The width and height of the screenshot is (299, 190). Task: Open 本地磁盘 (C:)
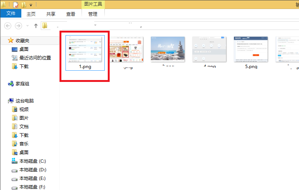tap(33, 161)
